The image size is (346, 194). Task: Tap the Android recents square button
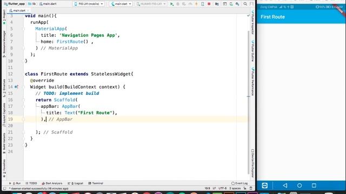pos(314,185)
